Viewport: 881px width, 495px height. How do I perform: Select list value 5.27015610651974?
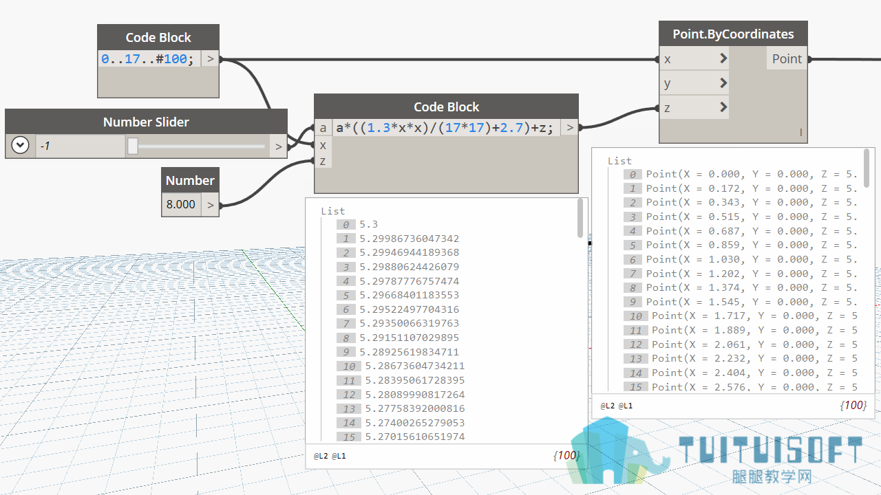[414, 437]
